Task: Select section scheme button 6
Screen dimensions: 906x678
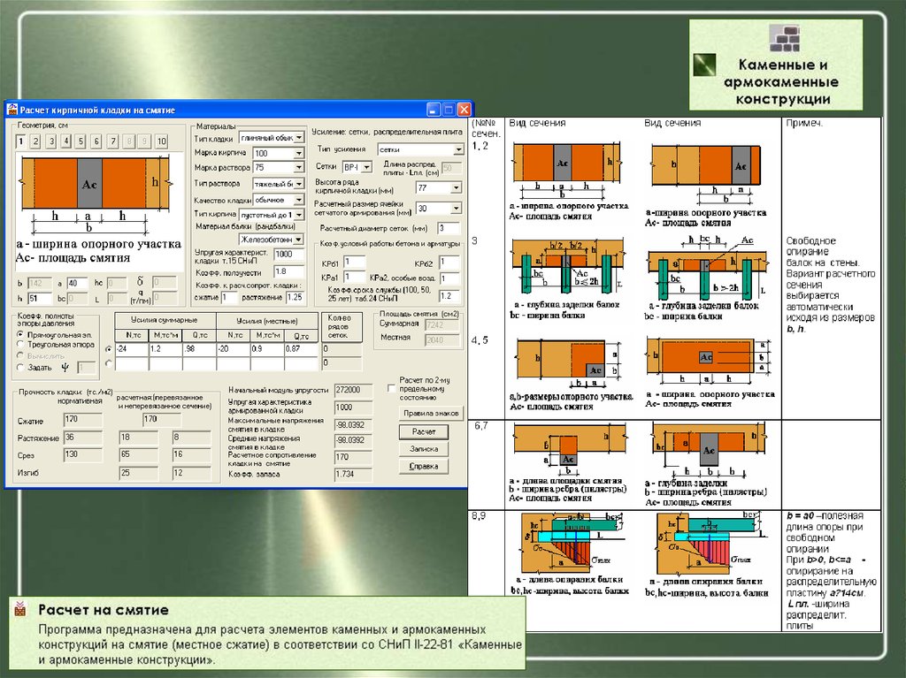Action: [x=96, y=141]
